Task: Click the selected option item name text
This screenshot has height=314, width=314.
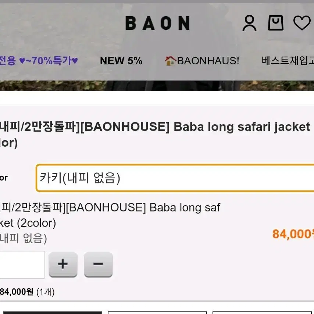Action: tap(110, 215)
